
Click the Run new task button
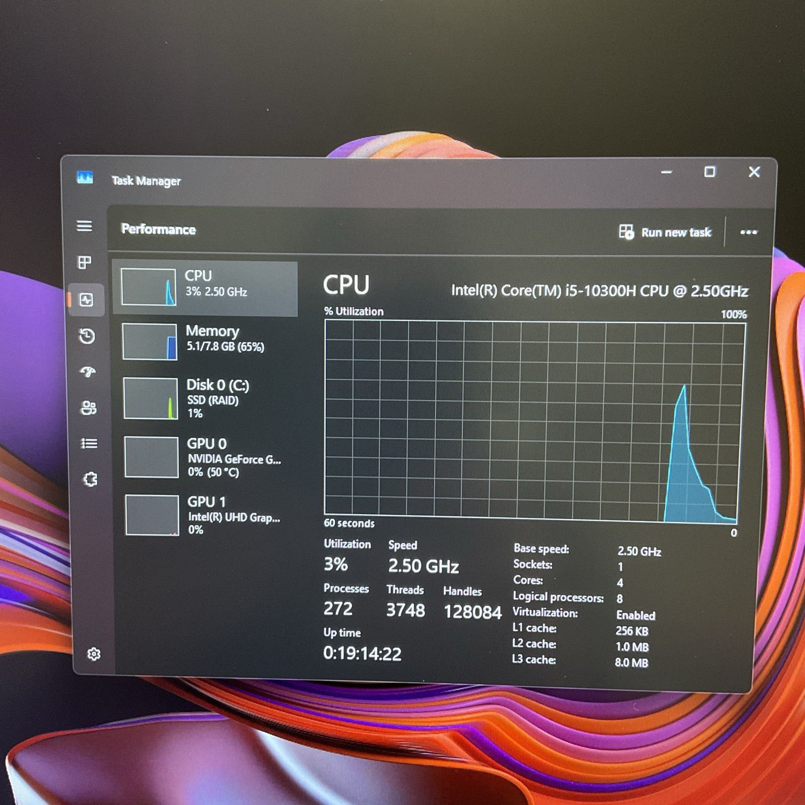coord(665,232)
